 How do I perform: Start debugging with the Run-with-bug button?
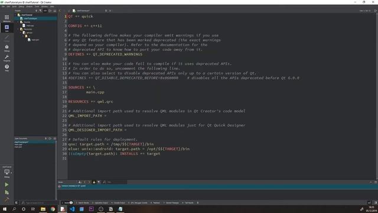pyautogui.click(x=6, y=192)
